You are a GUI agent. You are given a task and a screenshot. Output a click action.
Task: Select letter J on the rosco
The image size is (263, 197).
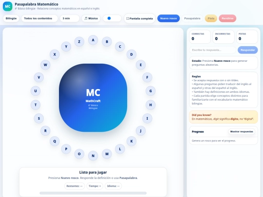coord(141,131)
